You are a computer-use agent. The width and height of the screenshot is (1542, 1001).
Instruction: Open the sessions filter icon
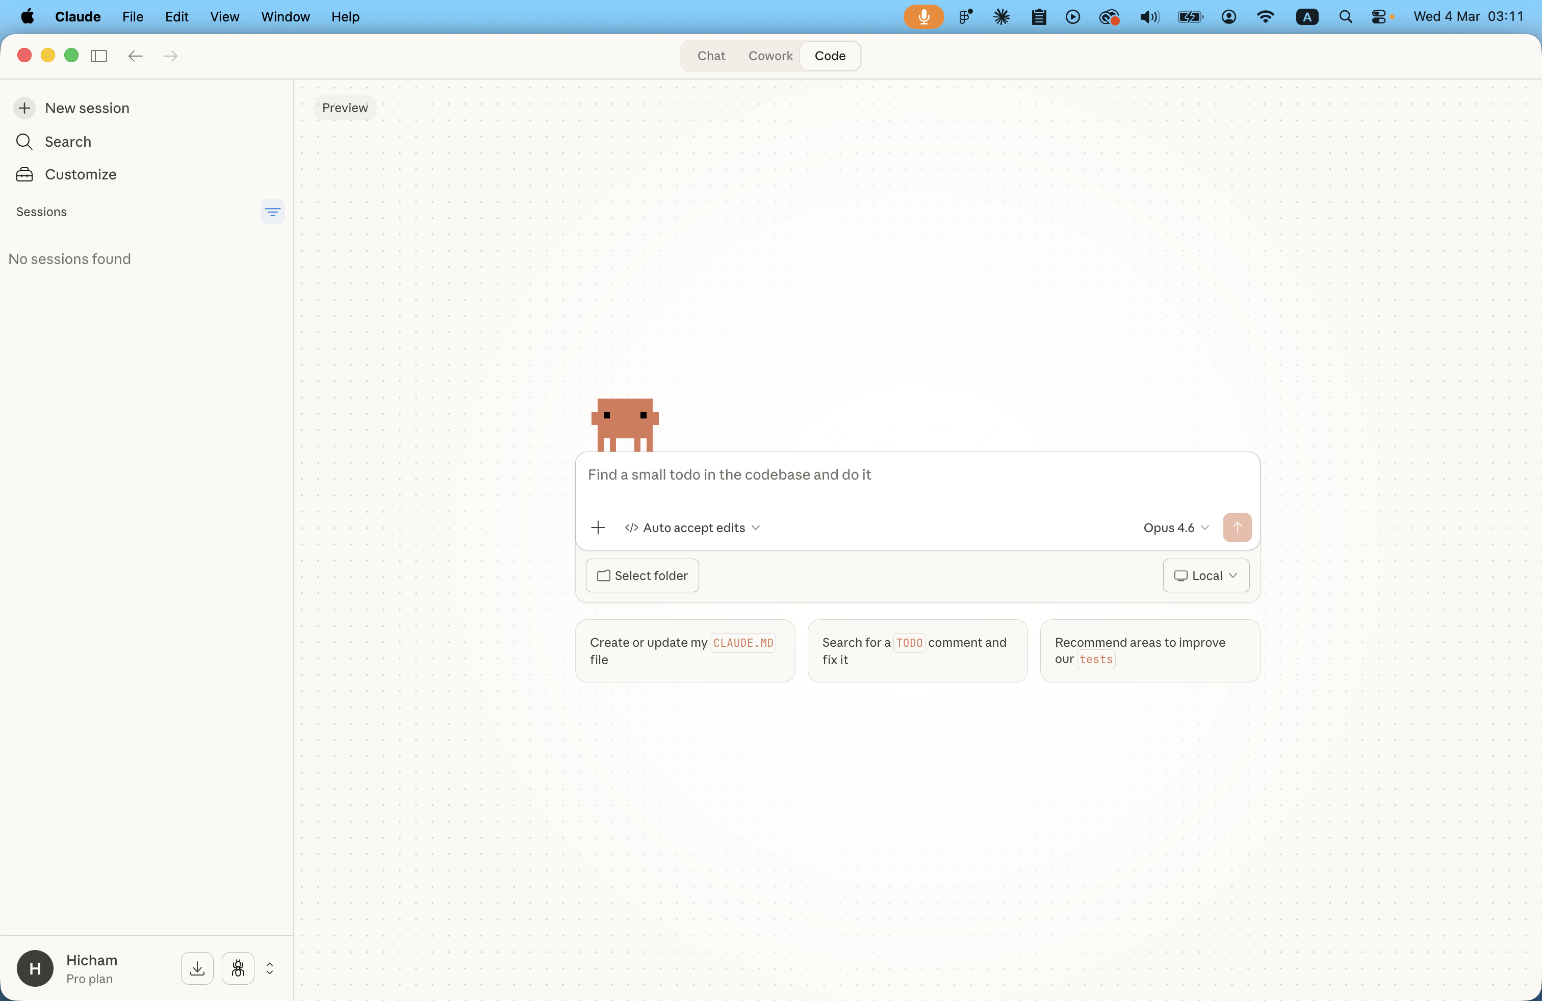pyautogui.click(x=272, y=212)
